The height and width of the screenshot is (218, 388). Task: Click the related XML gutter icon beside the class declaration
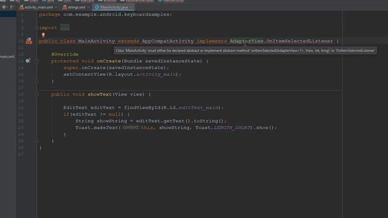29,41
